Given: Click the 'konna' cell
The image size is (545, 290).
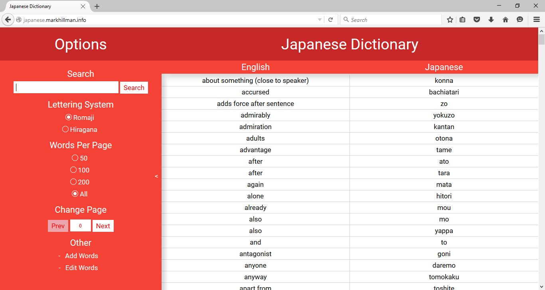Looking at the screenshot, I should click(444, 80).
